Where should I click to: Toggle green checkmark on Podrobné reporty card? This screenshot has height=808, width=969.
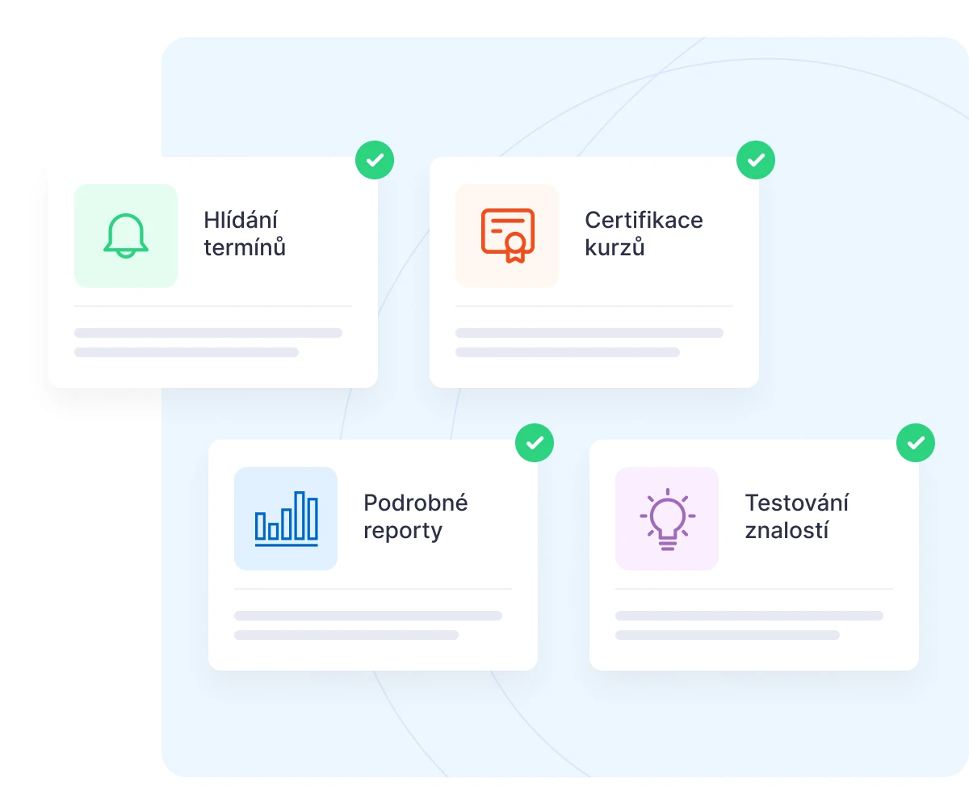[535, 443]
